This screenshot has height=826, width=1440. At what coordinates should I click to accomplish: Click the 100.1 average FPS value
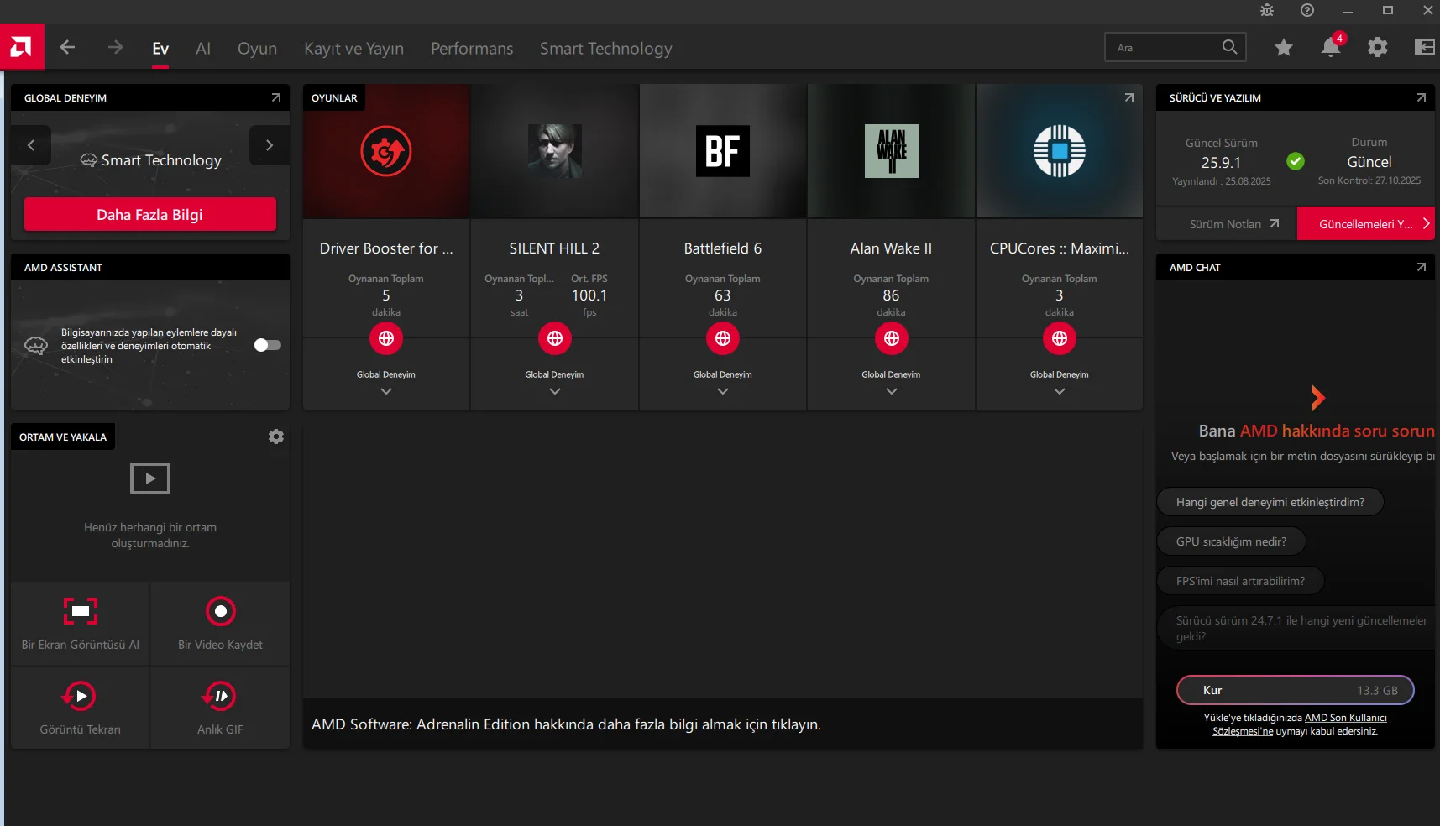pos(589,295)
